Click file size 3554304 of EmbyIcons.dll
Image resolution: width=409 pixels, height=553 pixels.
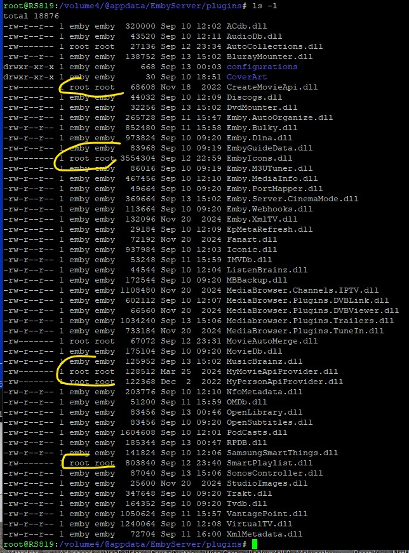coord(138,158)
